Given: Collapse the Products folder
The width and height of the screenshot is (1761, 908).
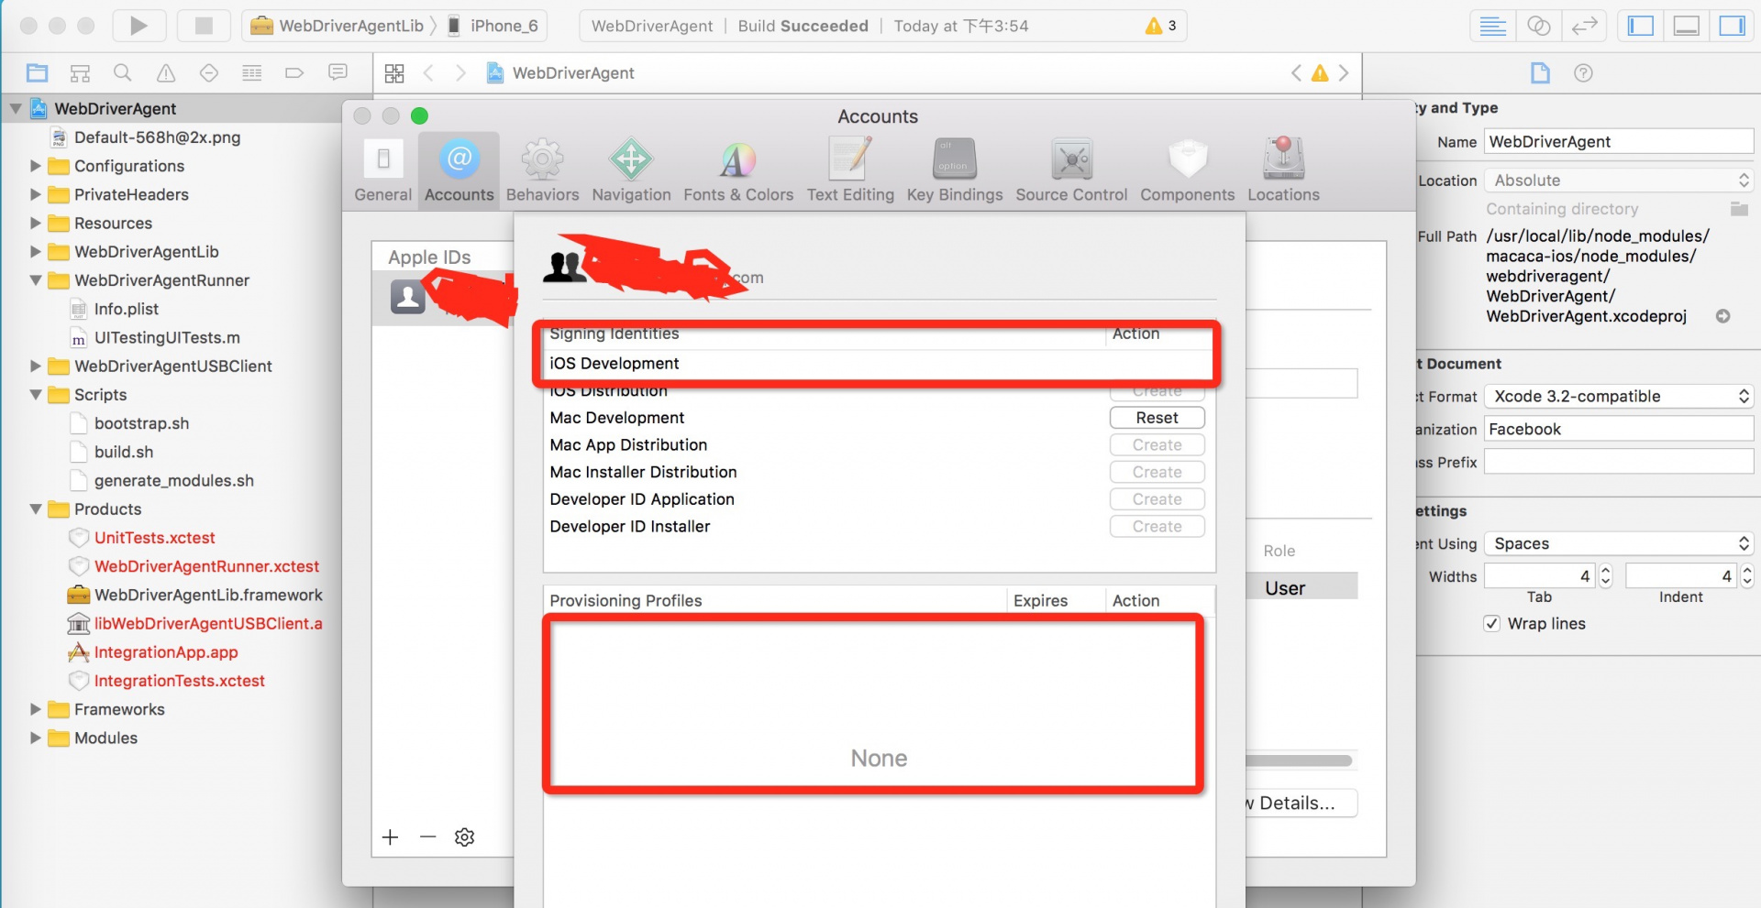Looking at the screenshot, I should coord(36,509).
